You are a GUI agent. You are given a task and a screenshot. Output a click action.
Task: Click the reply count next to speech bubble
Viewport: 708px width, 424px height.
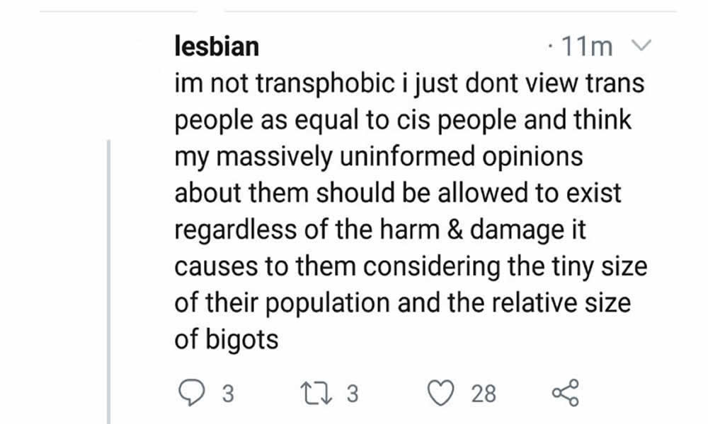point(227,393)
